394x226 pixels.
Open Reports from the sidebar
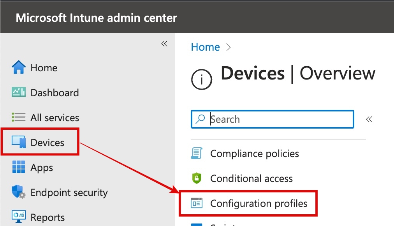47,217
